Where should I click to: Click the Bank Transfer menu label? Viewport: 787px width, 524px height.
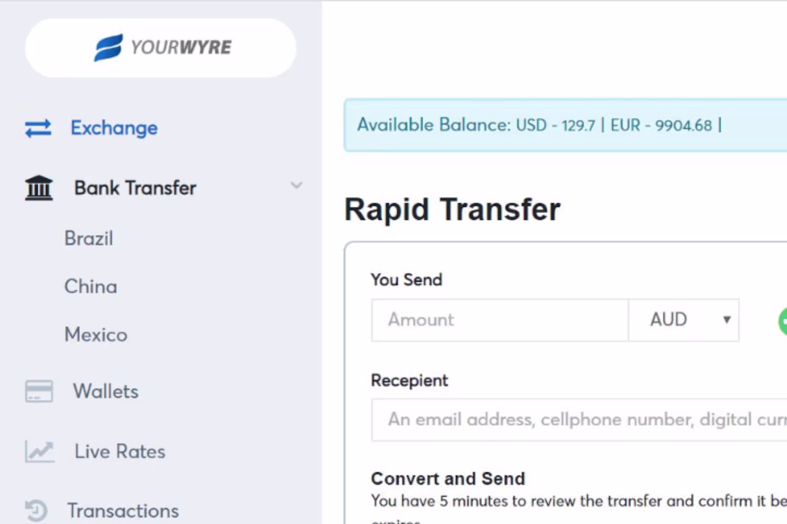(x=135, y=188)
